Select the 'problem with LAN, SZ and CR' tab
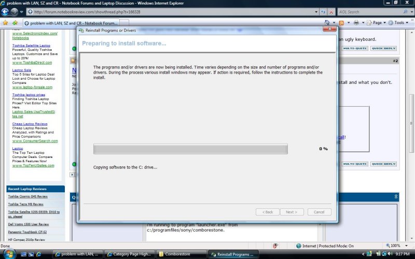Screen dimensions: 415x259 tap(71, 23)
